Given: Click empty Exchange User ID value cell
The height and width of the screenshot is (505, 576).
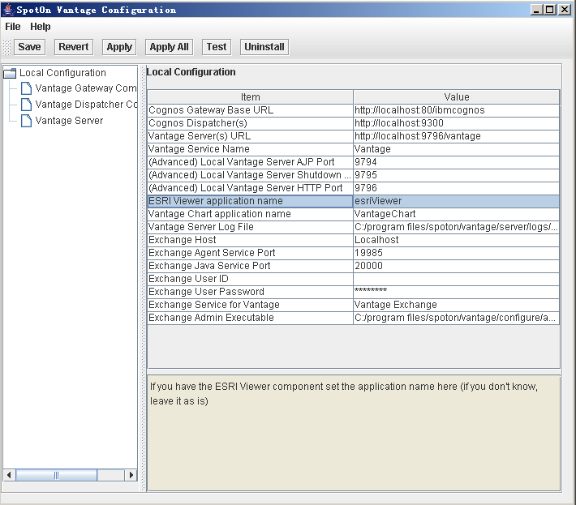Looking at the screenshot, I should pyautogui.click(x=456, y=279).
